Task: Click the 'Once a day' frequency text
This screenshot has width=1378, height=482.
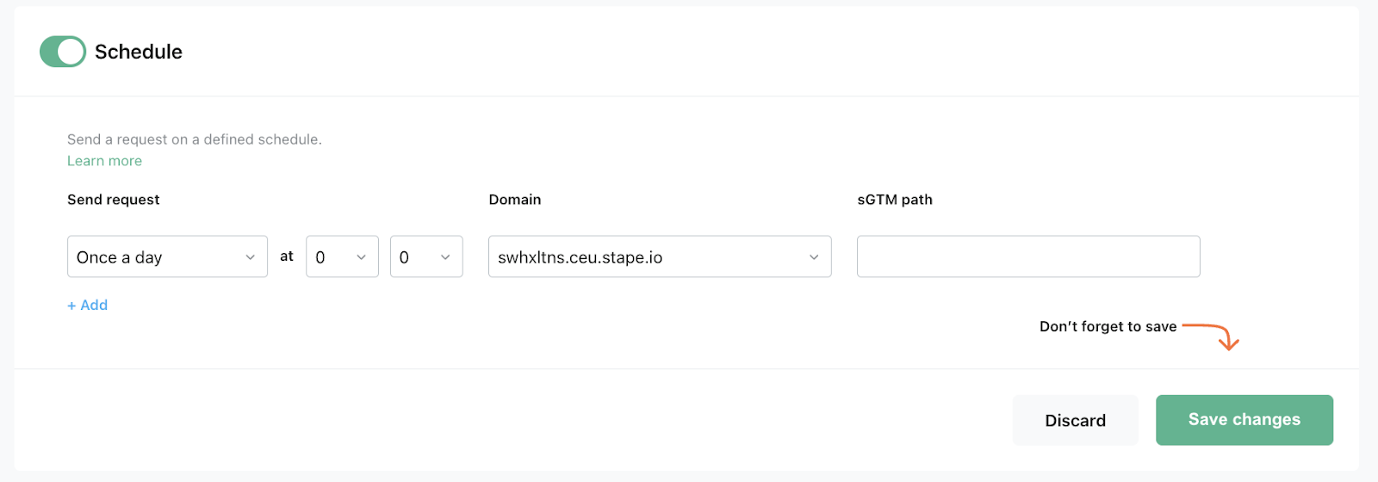Action: point(120,257)
